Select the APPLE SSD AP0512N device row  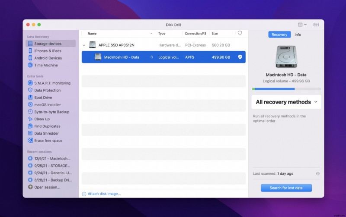163,45
